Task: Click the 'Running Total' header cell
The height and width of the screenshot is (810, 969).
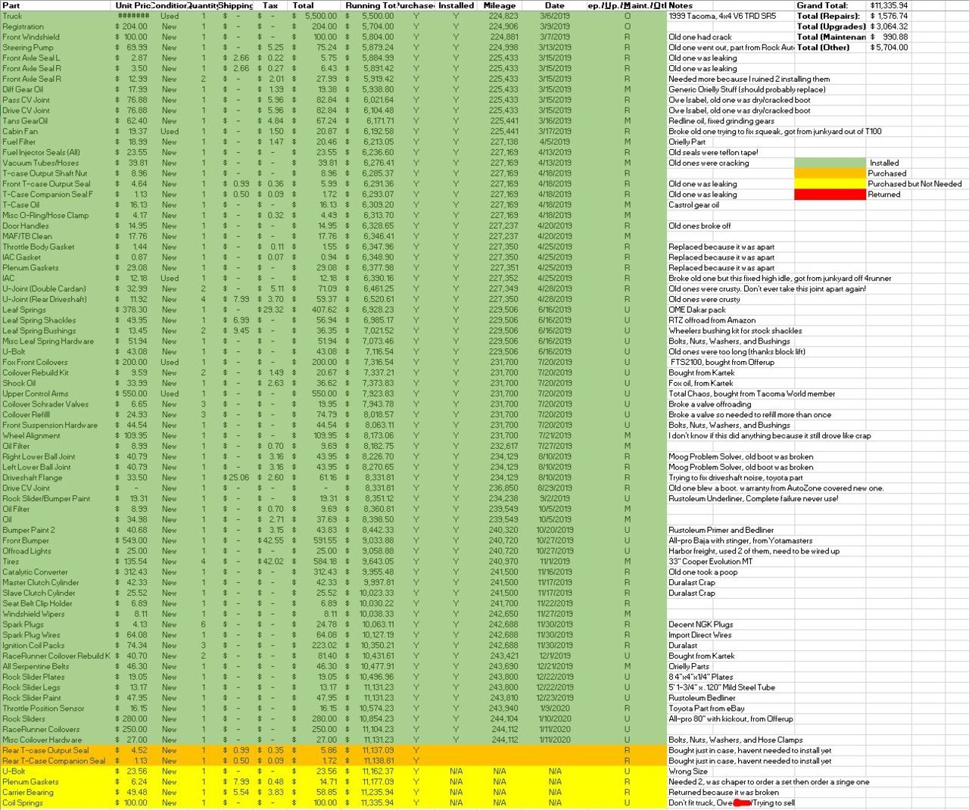Action: [x=370, y=5]
